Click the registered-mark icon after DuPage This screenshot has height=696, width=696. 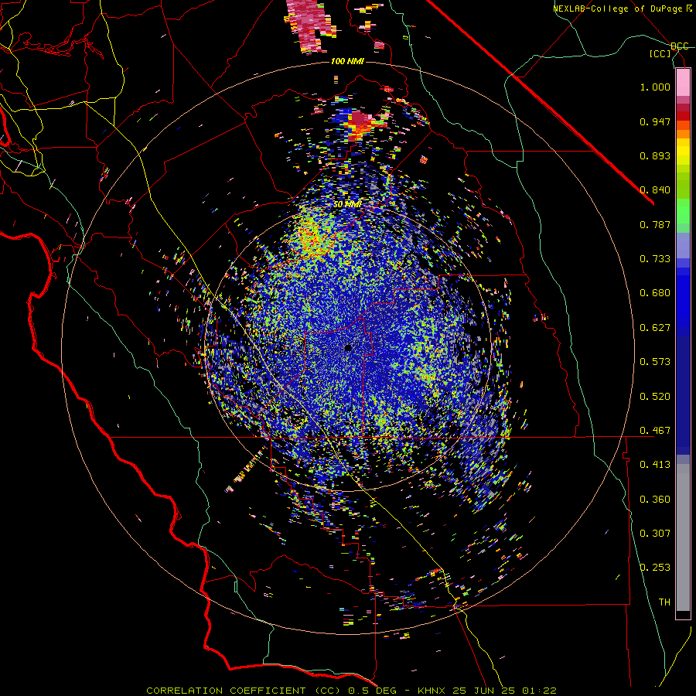689,8
